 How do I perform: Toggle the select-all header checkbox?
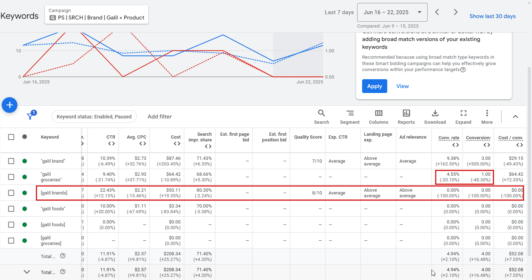11,137
